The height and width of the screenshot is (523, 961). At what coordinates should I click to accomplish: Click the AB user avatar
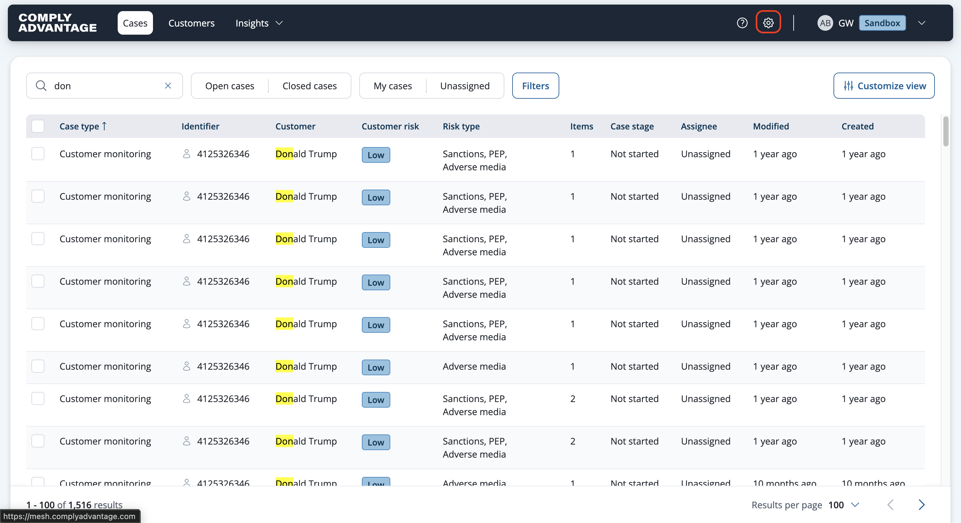pos(825,23)
